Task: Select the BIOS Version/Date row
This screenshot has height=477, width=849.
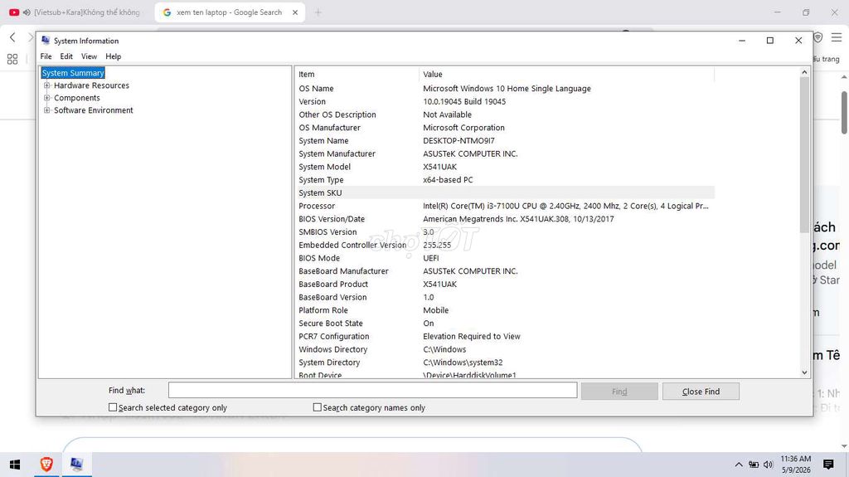Action: [x=505, y=218]
